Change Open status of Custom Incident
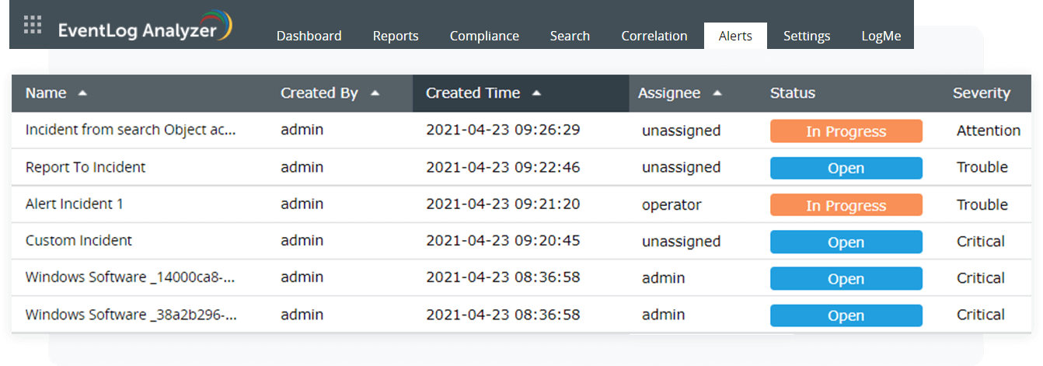The width and height of the screenshot is (1043, 366). 846,242
